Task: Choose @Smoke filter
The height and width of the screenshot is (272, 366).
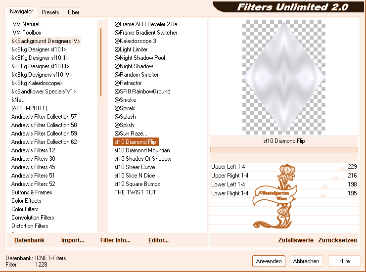Action: coord(125,100)
